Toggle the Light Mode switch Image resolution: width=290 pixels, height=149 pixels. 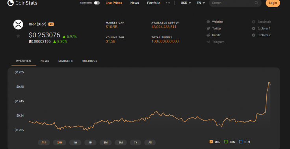point(97,3)
